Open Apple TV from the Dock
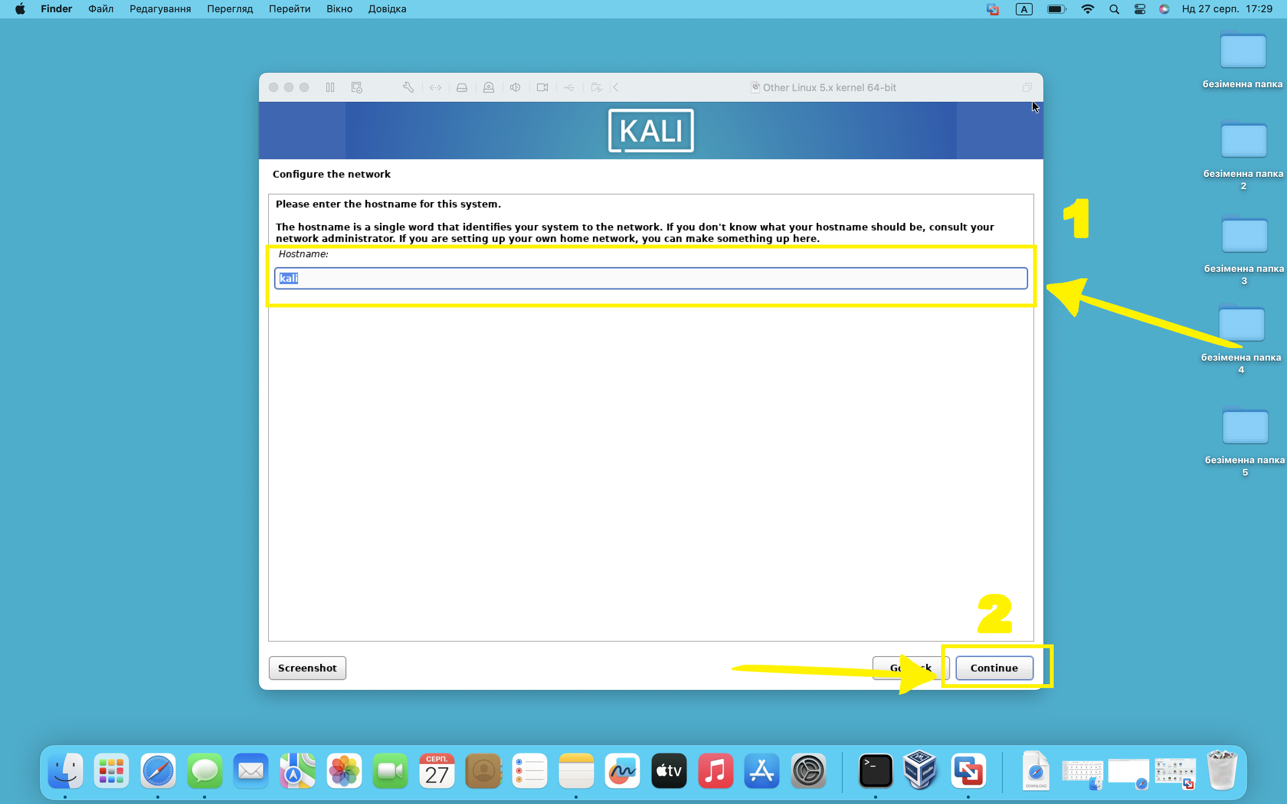This screenshot has width=1287, height=804. coord(669,770)
